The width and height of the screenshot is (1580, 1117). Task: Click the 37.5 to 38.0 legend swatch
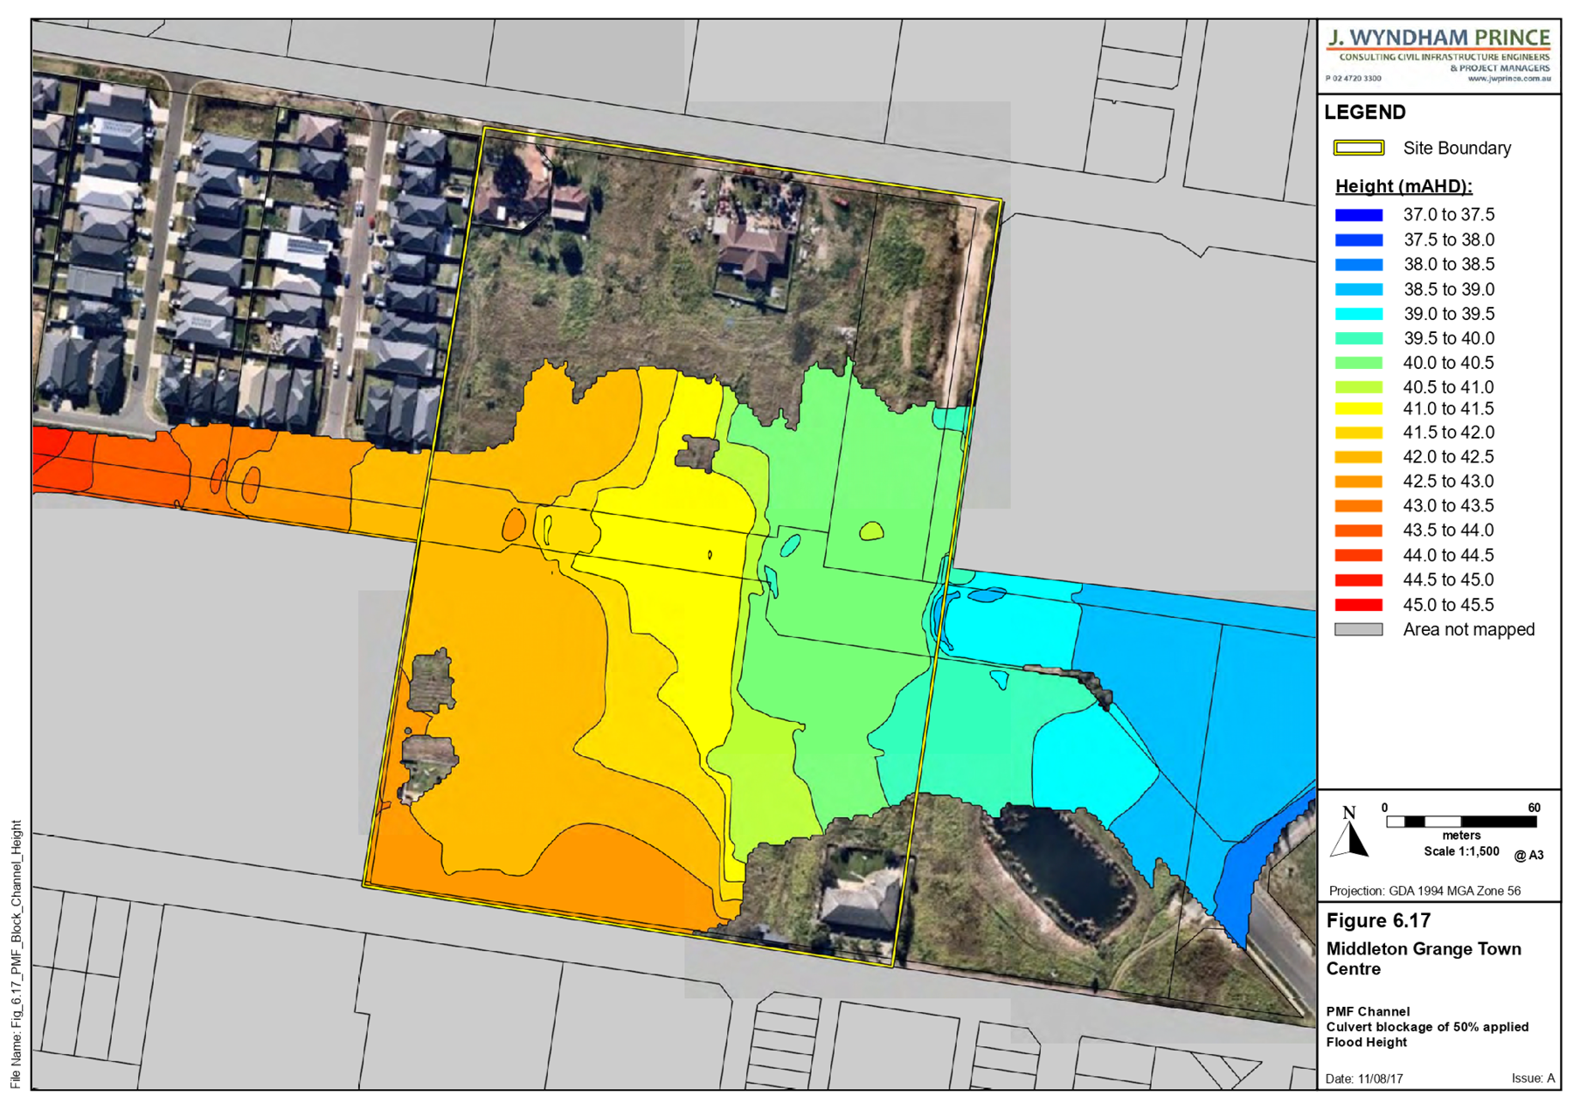click(x=1358, y=239)
